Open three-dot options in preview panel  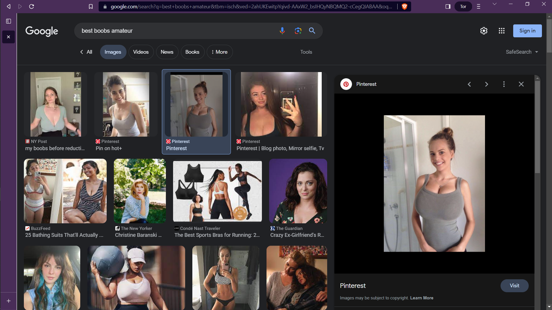click(x=504, y=84)
